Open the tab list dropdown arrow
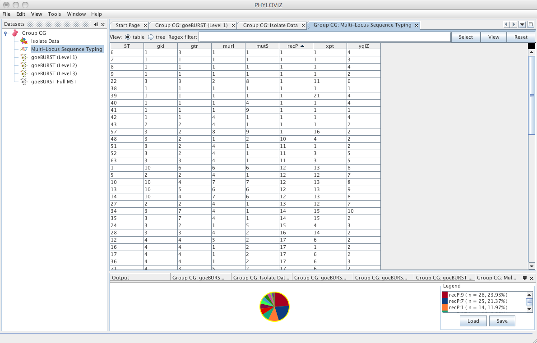Screen dimensions: 537x343 point(522,25)
